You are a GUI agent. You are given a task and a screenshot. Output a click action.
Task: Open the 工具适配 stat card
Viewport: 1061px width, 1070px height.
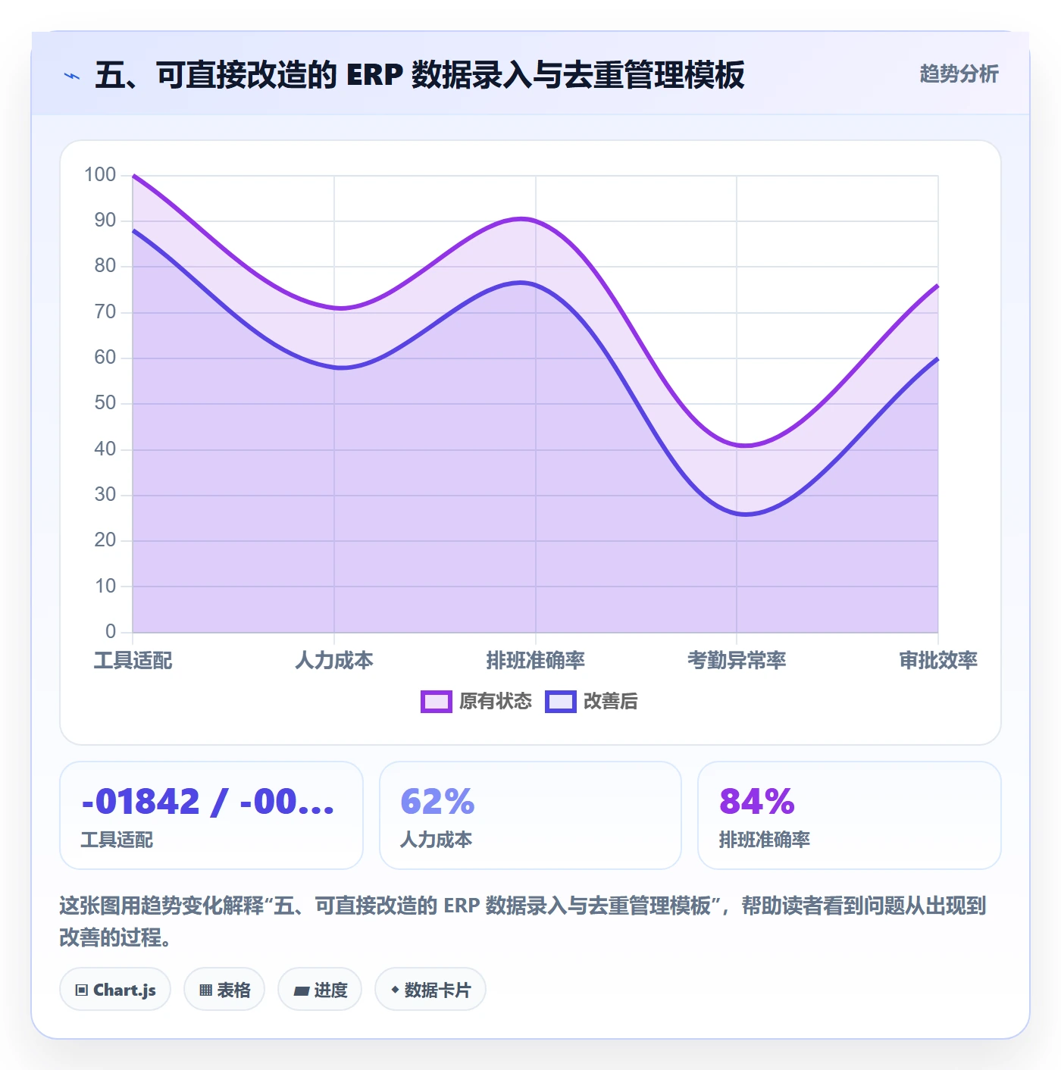pos(211,815)
